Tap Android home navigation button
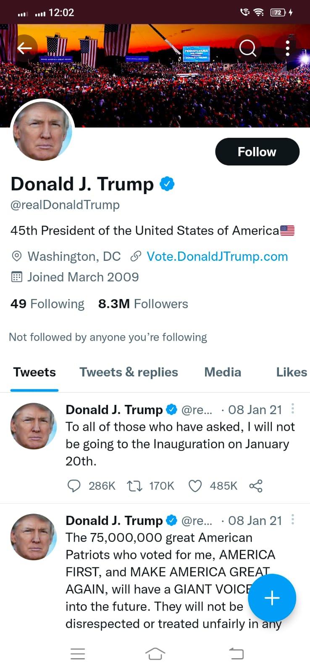 (x=155, y=654)
